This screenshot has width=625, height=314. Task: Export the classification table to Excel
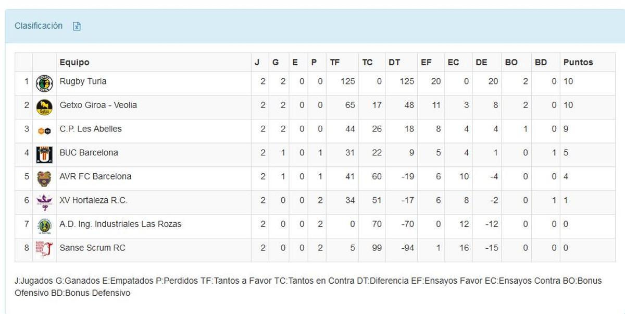pyautogui.click(x=77, y=26)
